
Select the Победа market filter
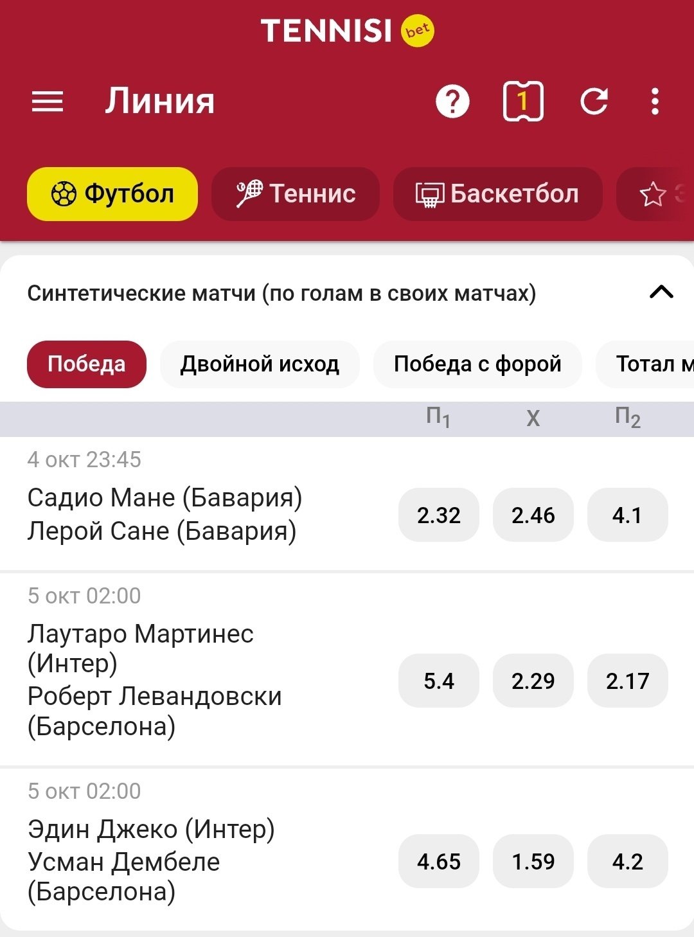coord(87,364)
